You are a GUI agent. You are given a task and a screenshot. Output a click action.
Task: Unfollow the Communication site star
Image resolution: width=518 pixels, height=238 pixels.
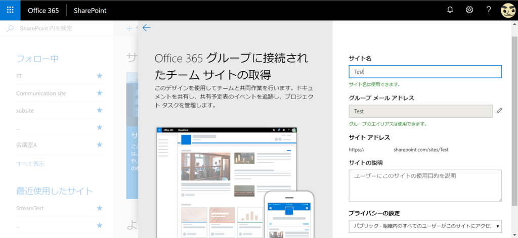pyautogui.click(x=100, y=93)
